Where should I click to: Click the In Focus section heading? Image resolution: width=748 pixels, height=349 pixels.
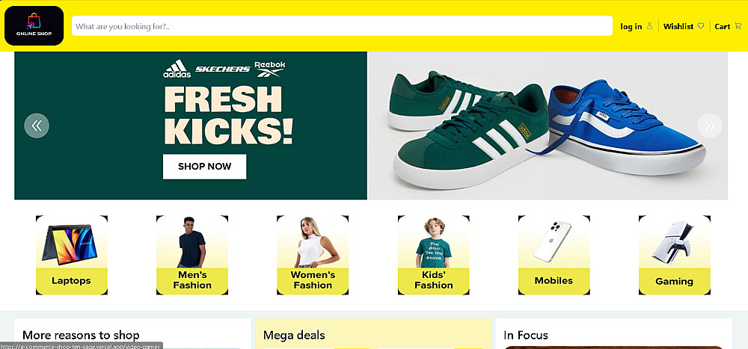(x=526, y=336)
